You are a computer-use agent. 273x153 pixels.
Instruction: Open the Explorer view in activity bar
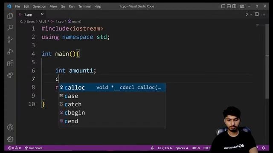pos(10,16)
